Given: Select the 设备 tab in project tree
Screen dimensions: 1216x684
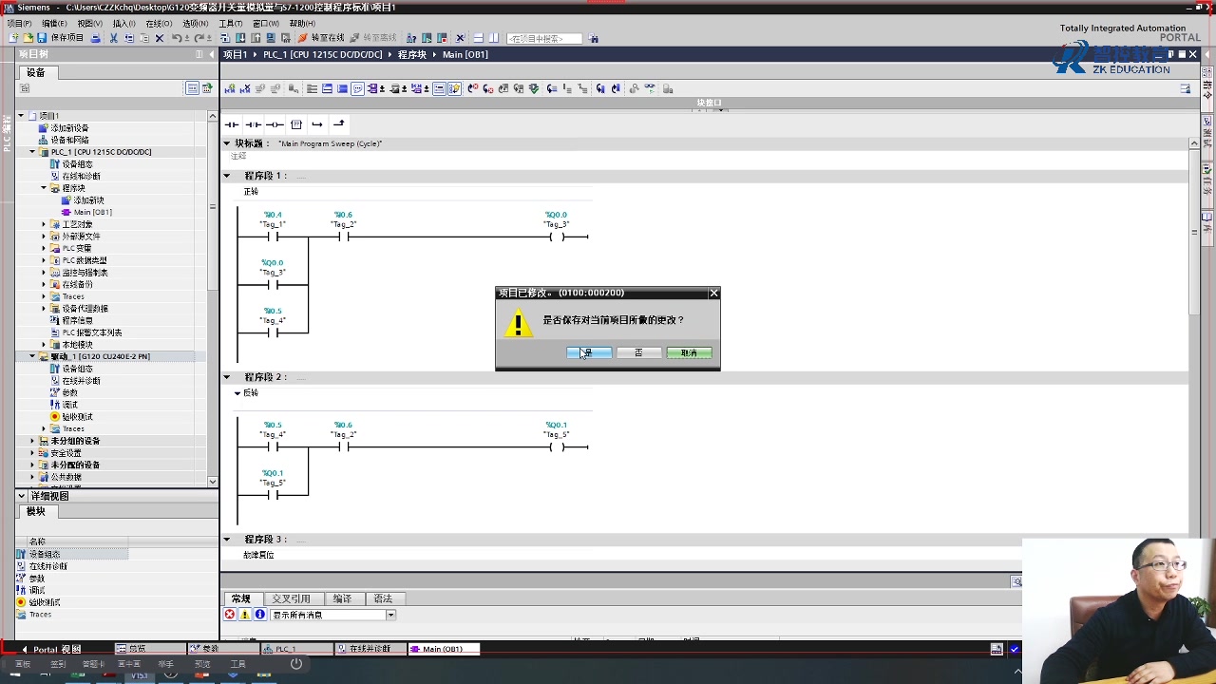Looking at the screenshot, I should [x=35, y=72].
